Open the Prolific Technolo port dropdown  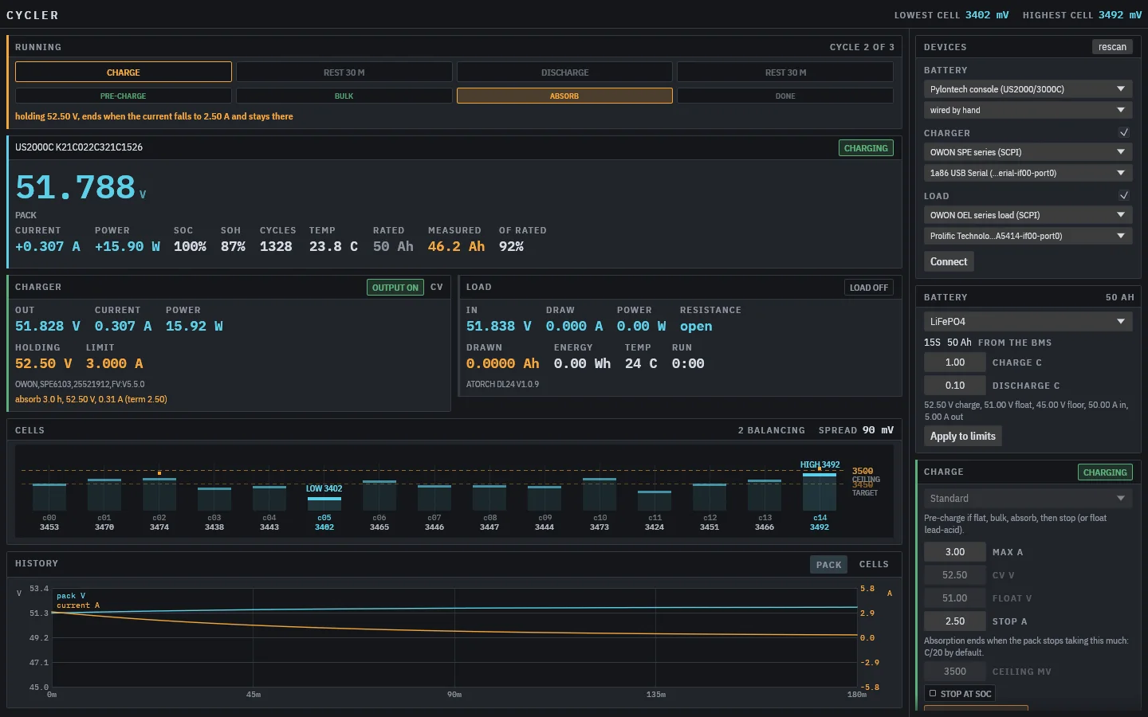(x=1028, y=236)
